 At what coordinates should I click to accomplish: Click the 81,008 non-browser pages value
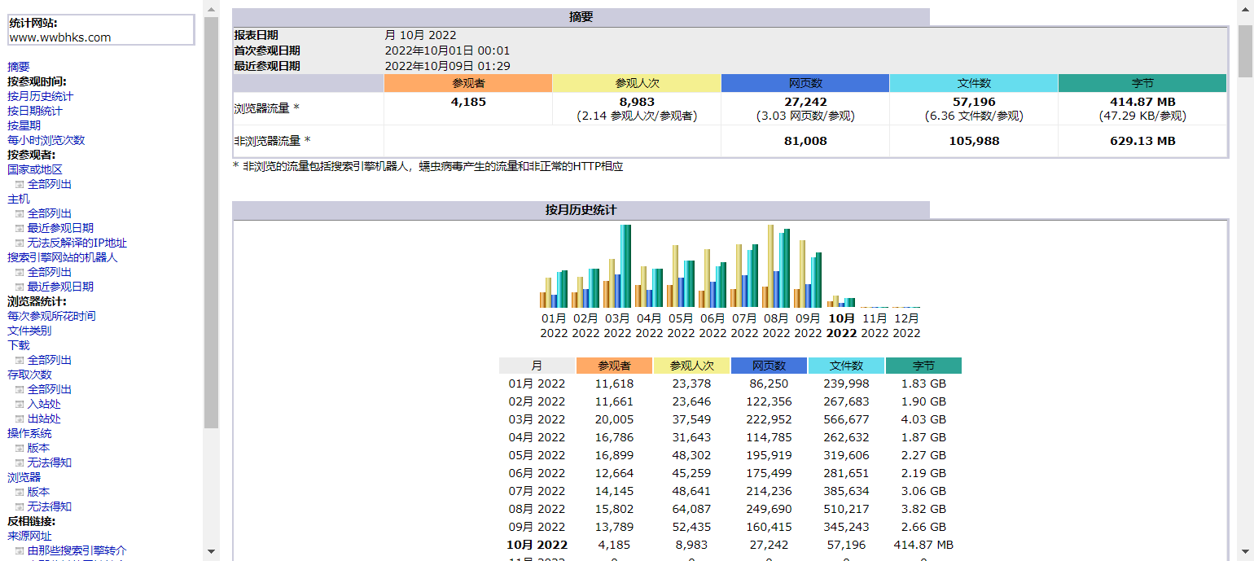(x=805, y=141)
